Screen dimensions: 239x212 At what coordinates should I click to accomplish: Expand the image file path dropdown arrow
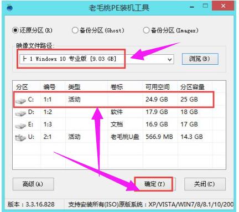[x=169, y=59]
